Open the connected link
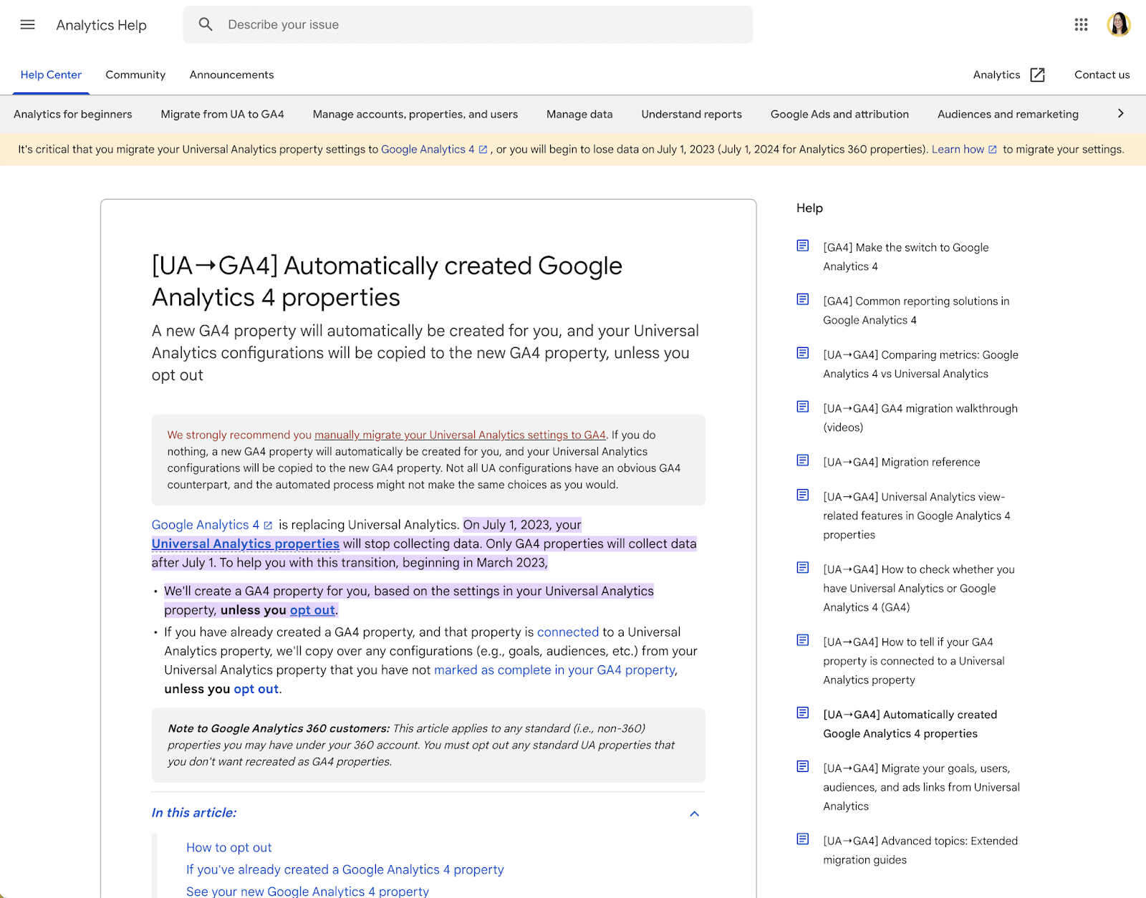 (x=568, y=632)
